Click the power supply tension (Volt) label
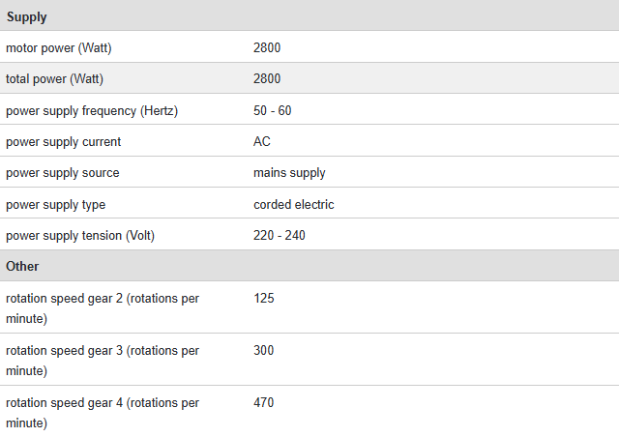This screenshot has width=619, height=437. click(x=79, y=236)
